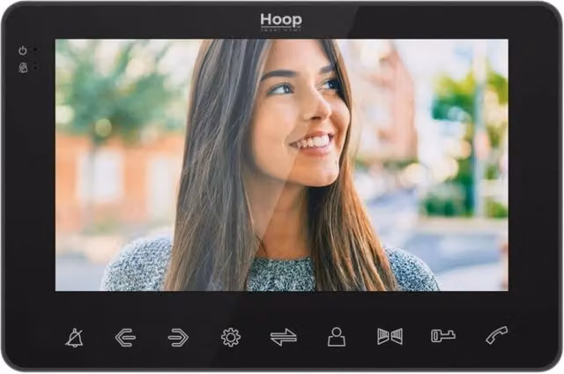Tap the crossed-out bell mute button
564x374 pixels.
coord(74,338)
